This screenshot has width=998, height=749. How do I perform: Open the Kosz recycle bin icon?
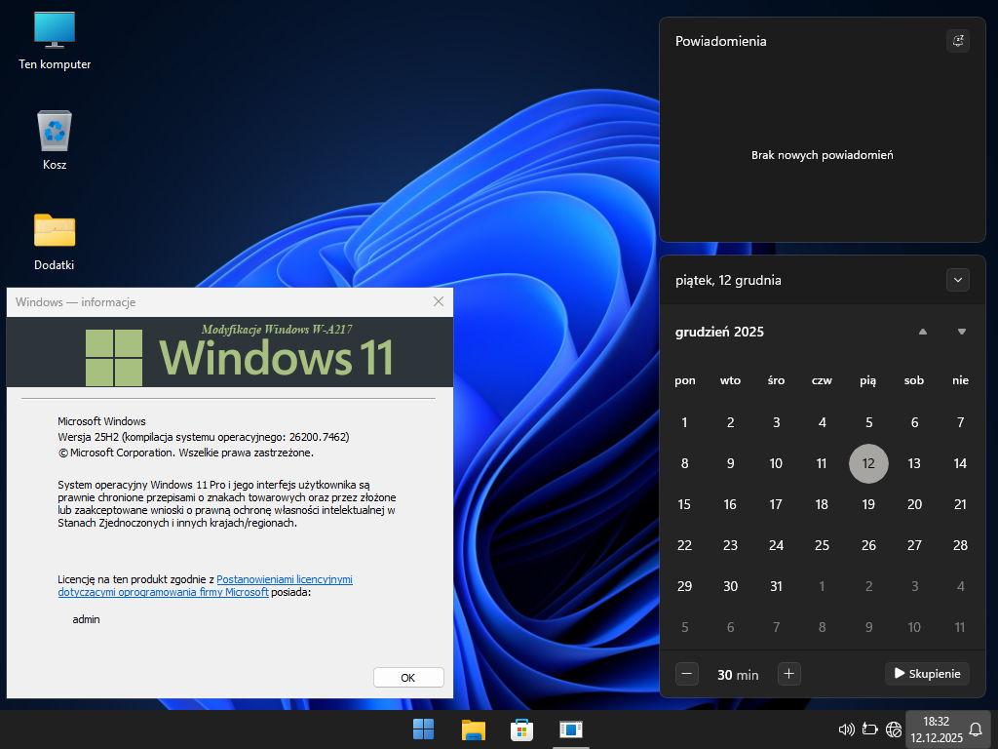point(55,139)
